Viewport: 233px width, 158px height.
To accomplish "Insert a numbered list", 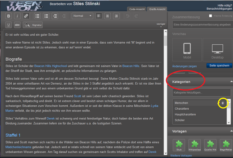I will coord(46,16).
